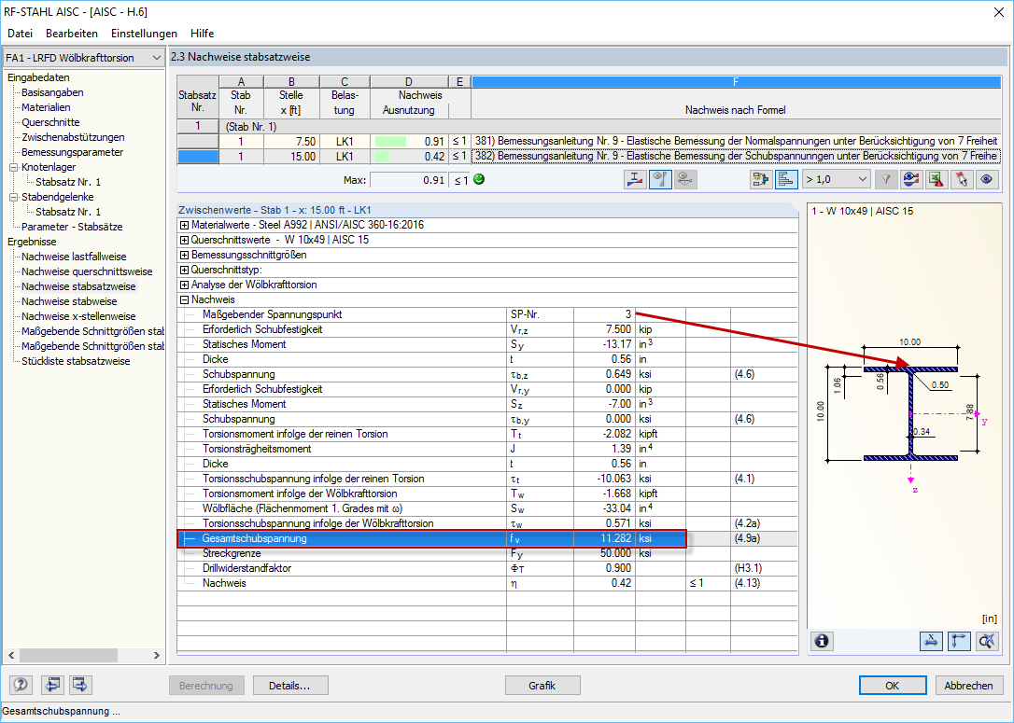
Task: Toggle the cross-section dimensions display
Action: pyautogui.click(x=931, y=641)
